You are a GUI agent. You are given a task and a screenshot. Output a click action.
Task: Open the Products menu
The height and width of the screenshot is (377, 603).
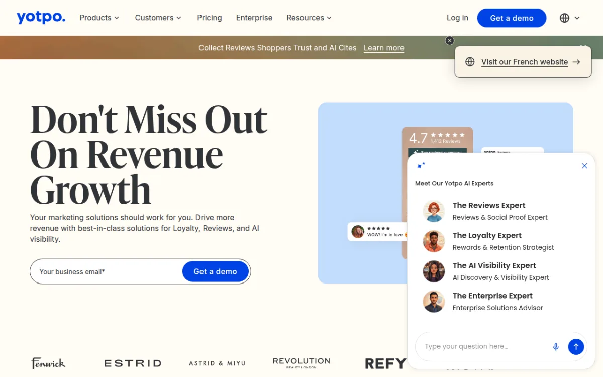tap(99, 18)
